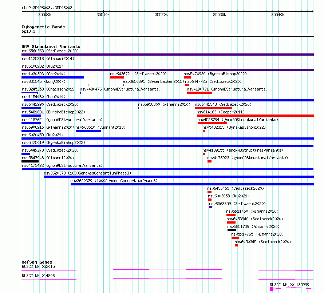Select the esv3650391 (Besenbacher2015) label
The image size is (324, 293).
pyautogui.click(x=154, y=81)
